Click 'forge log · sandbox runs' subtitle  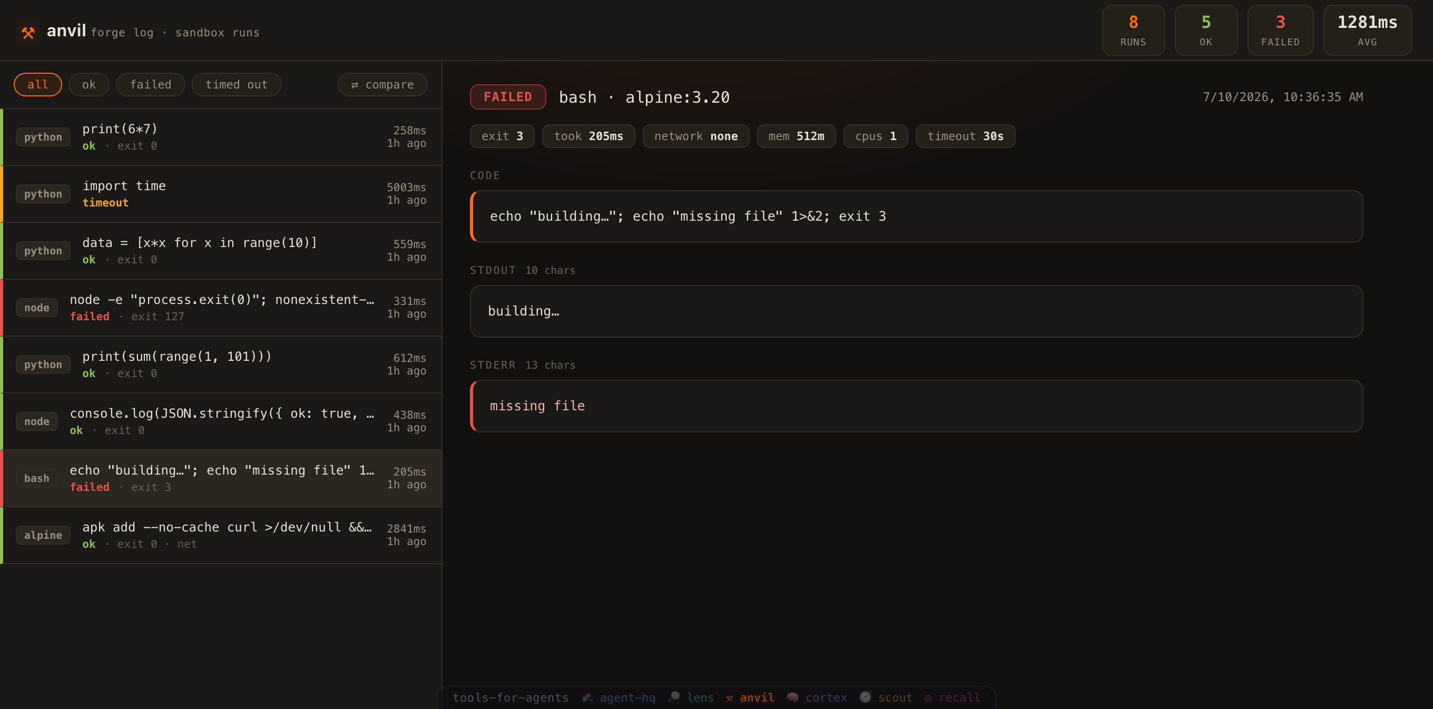[175, 33]
